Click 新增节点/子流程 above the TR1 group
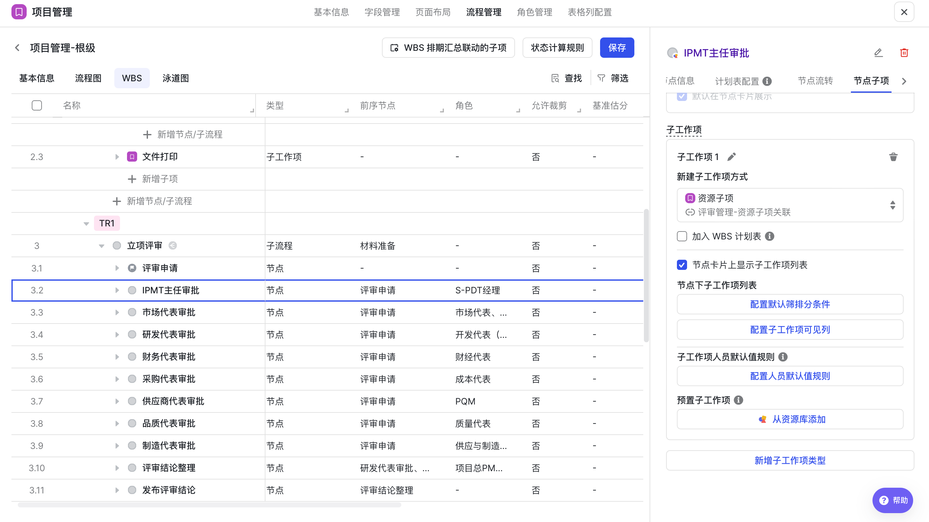Screen dimensions: 929x522 [152, 201]
